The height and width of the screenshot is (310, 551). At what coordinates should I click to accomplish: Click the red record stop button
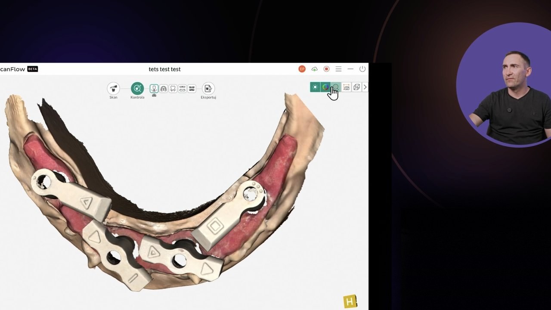(327, 69)
